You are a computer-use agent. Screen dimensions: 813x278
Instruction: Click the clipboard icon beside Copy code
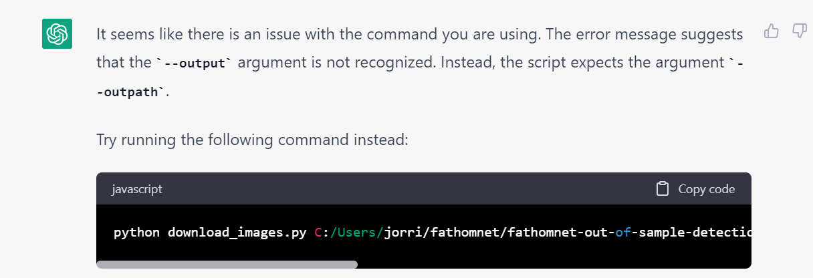pos(663,189)
